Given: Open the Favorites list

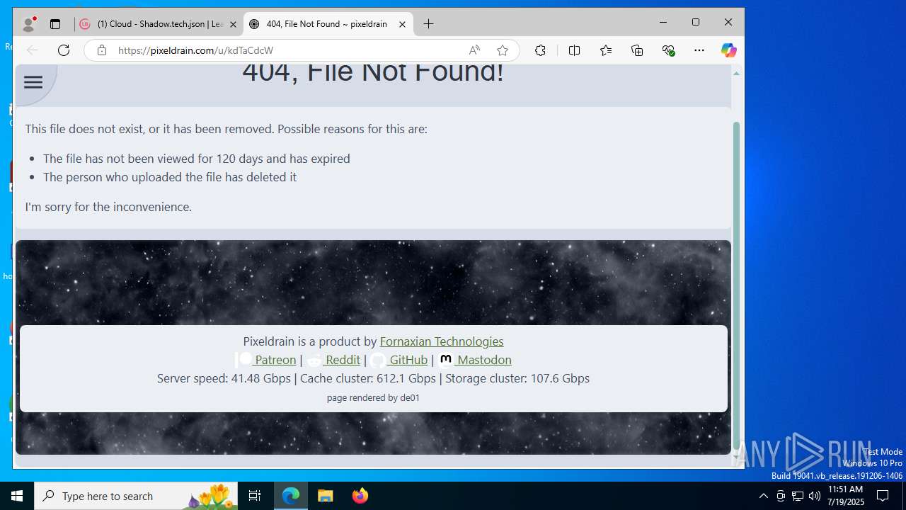Looking at the screenshot, I should coord(606,50).
